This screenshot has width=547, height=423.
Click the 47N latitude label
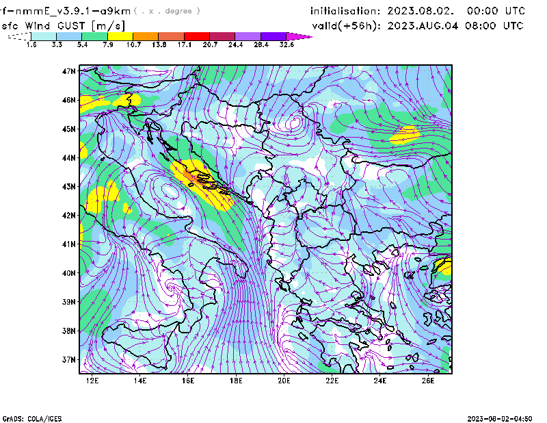(x=69, y=71)
